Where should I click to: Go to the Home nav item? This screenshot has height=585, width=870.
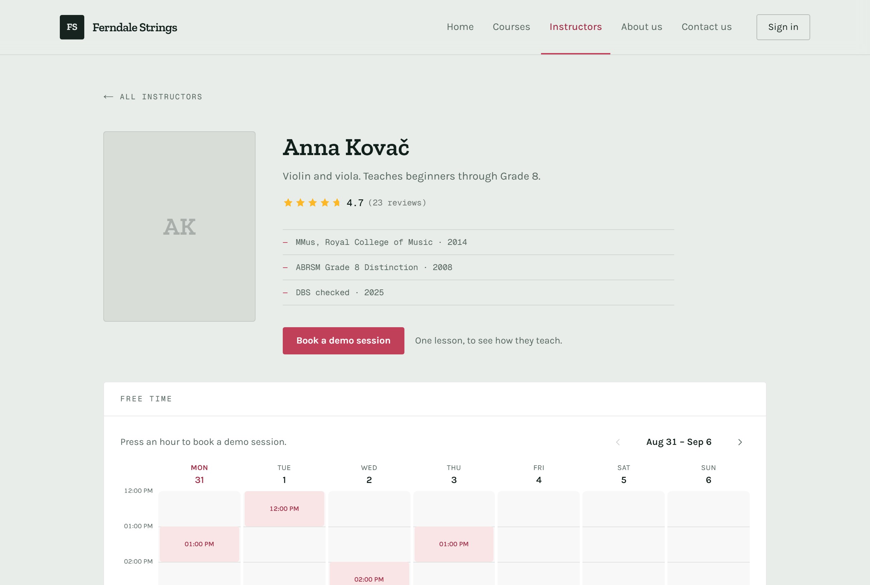pos(460,27)
